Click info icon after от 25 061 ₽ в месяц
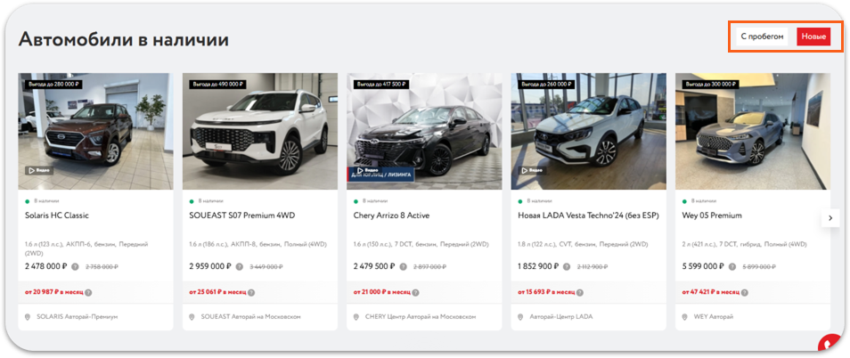 click(x=251, y=292)
